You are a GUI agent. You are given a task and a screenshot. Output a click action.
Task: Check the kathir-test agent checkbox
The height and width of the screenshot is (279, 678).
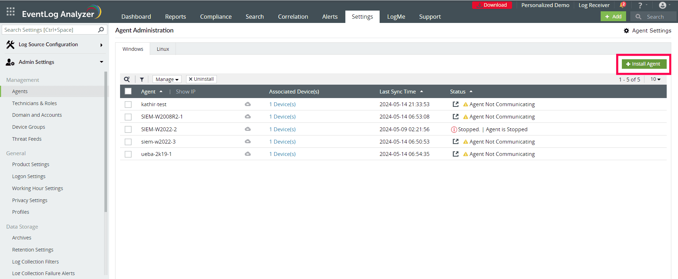click(x=128, y=104)
